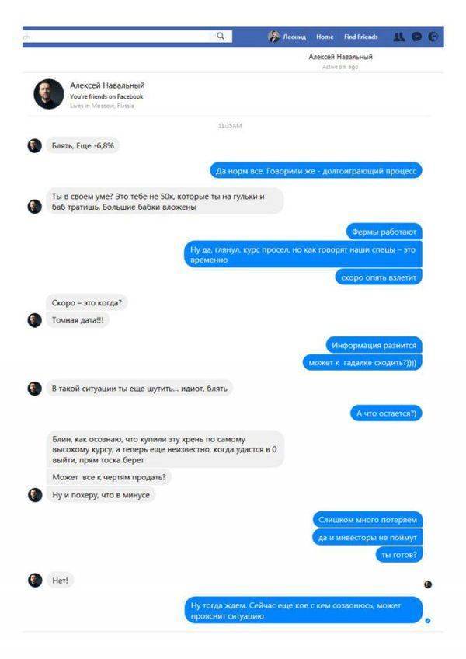Open the notifications globe icon
This screenshot has width=466, height=659.
[433, 37]
